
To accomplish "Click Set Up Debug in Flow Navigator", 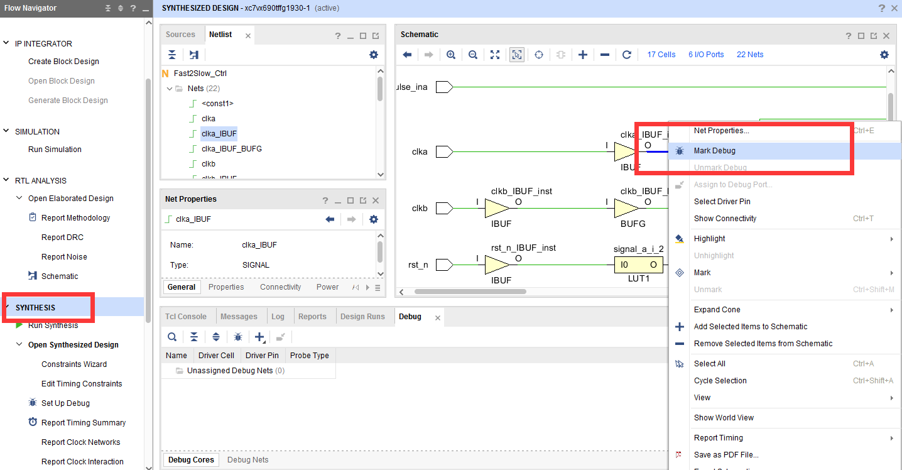I will pyautogui.click(x=65, y=403).
